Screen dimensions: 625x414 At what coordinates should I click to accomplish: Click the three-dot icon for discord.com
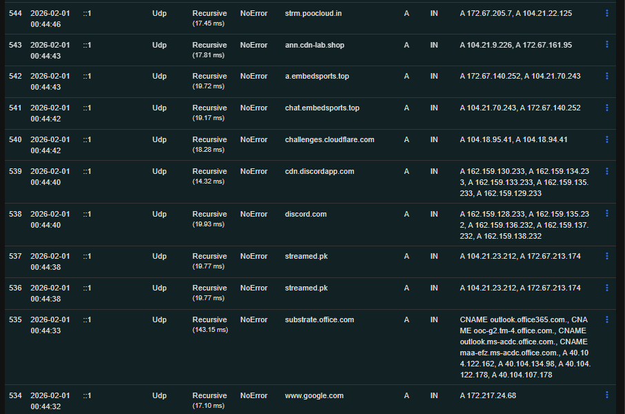(x=606, y=214)
